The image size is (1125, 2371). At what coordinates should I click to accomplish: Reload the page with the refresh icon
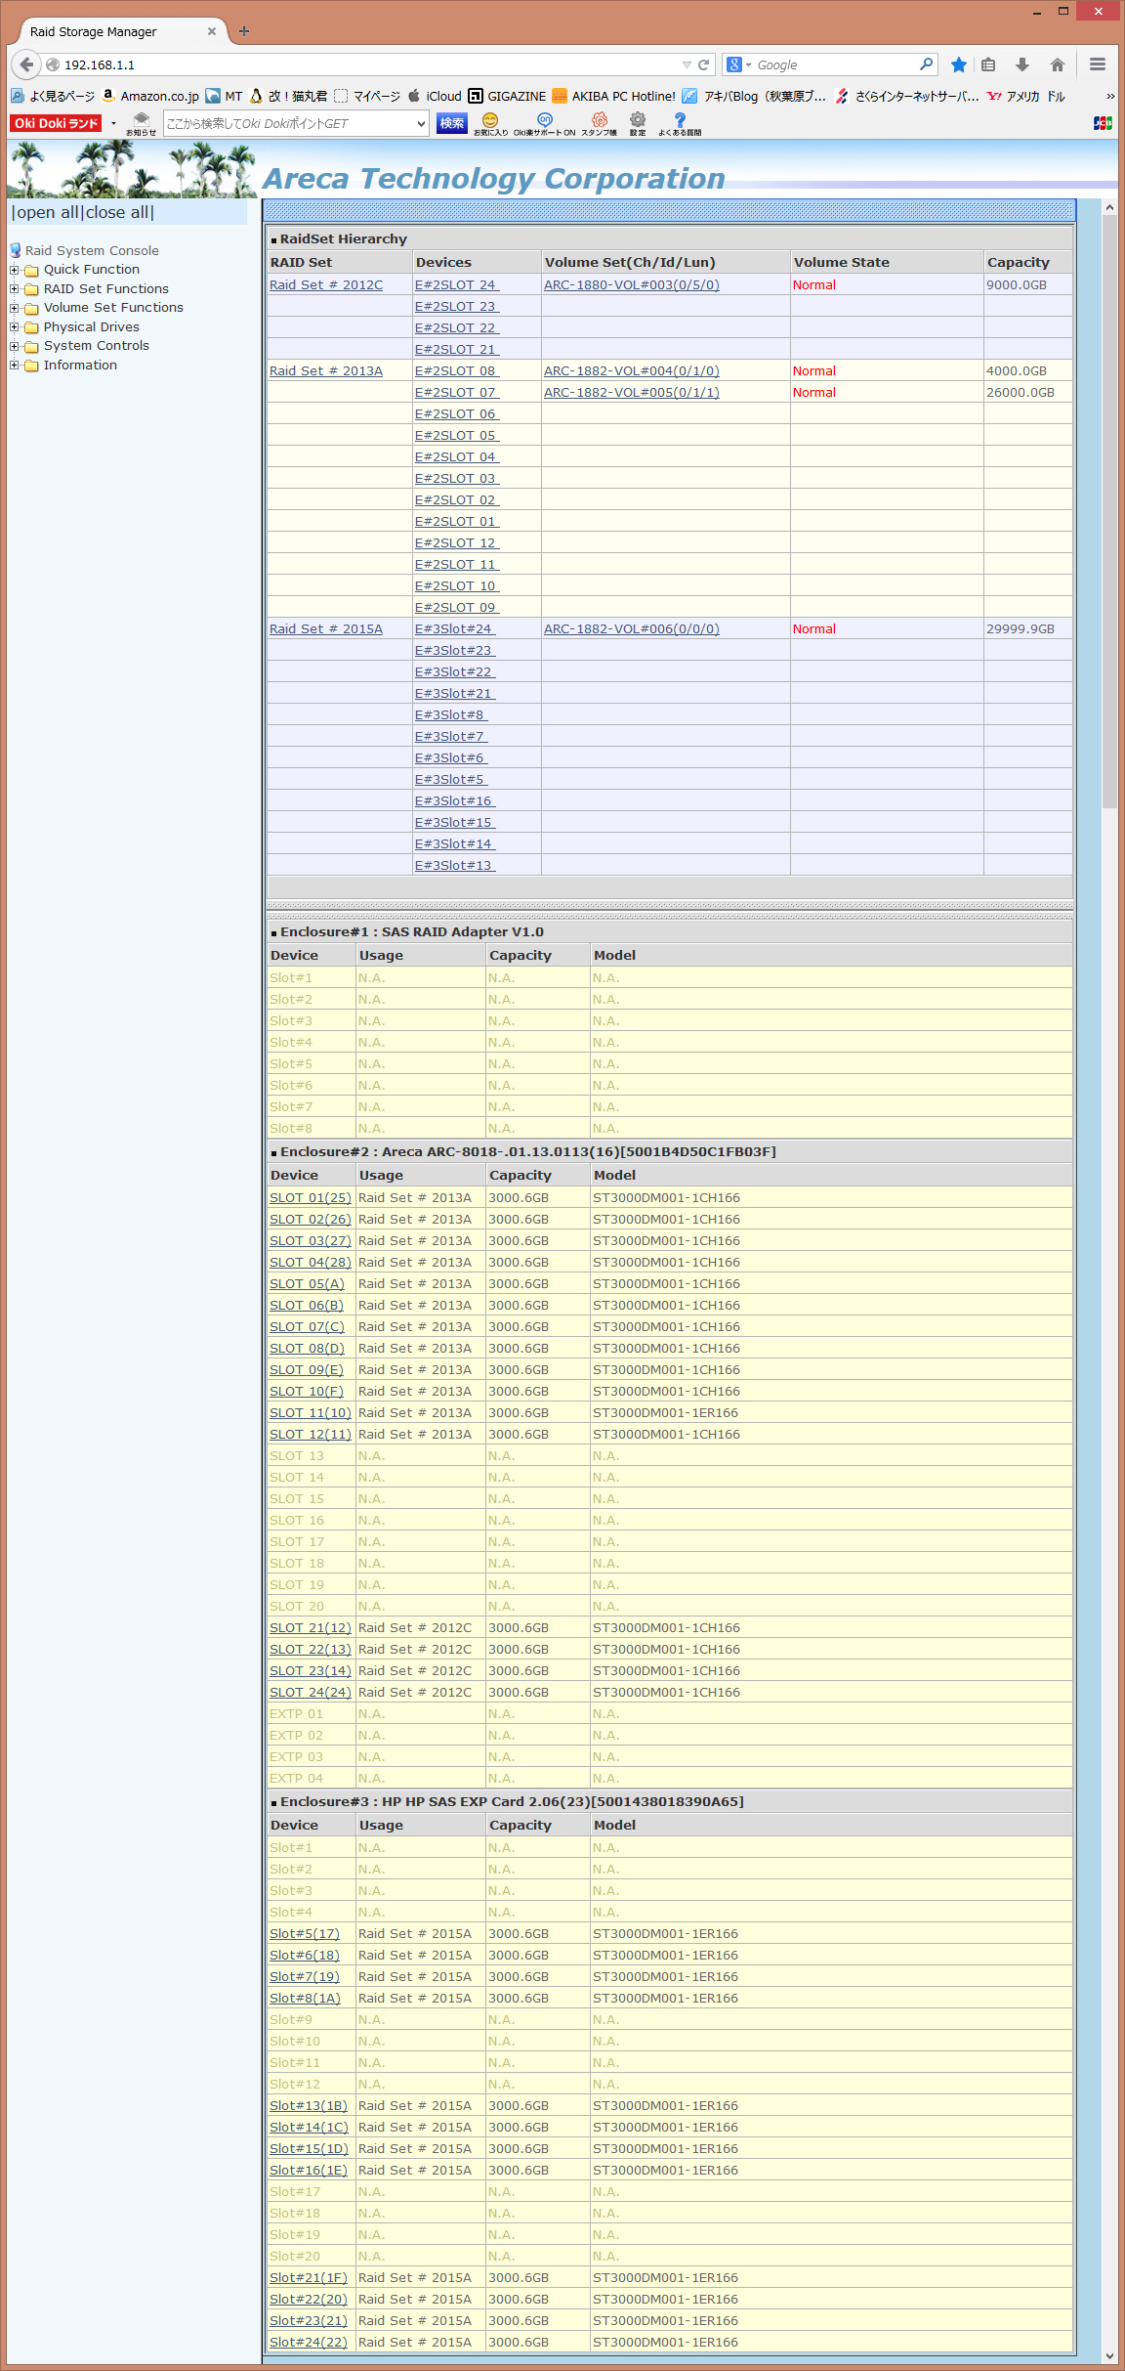coord(703,65)
